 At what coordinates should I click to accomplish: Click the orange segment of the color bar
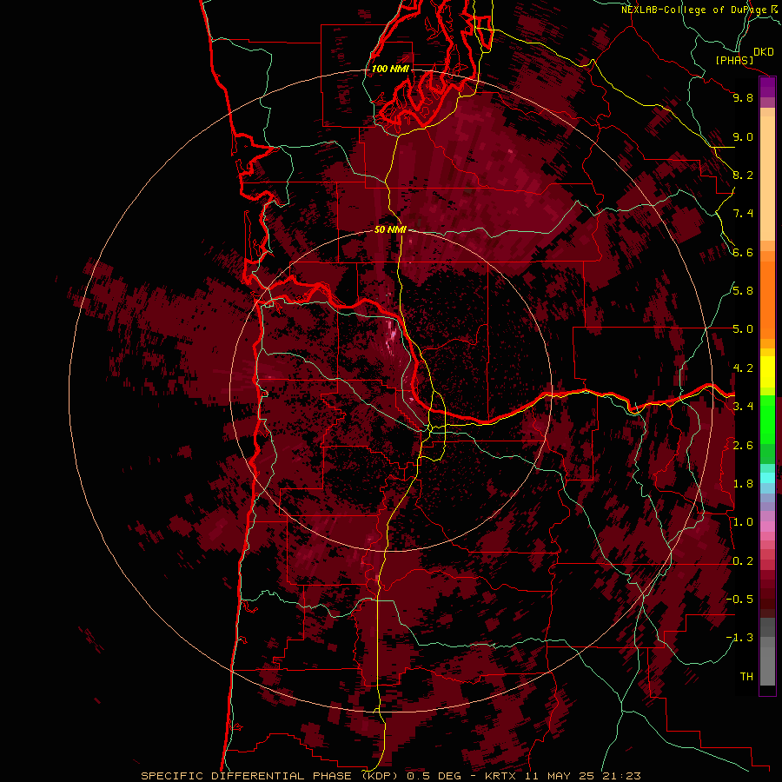(x=767, y=301)
